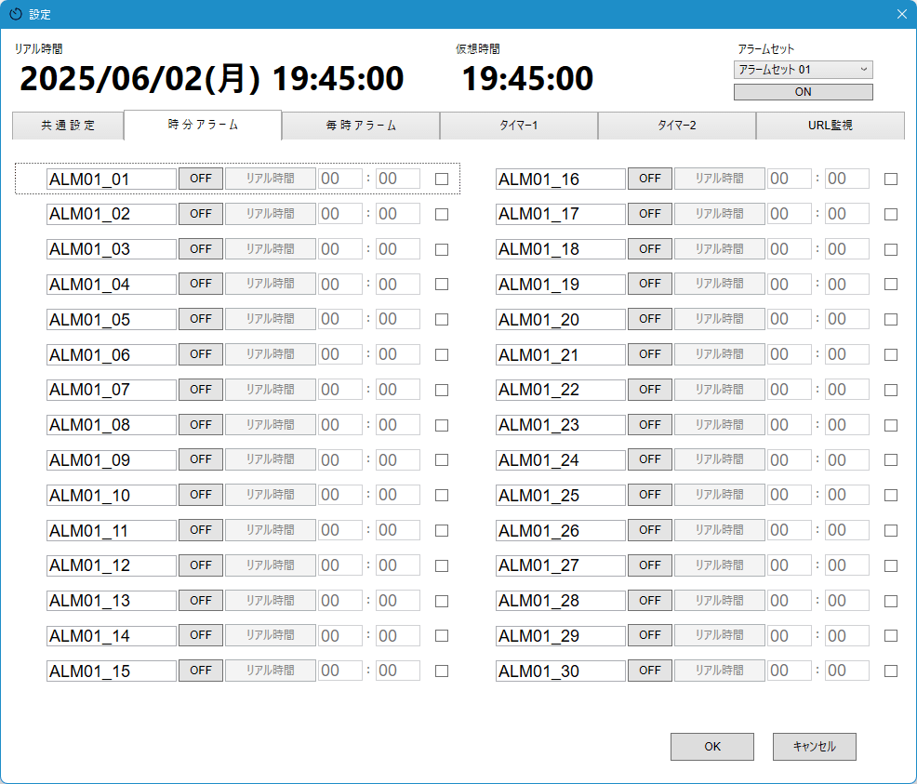Switch to the 共通設定 tab
917x784 pixels.
click(x=67, y=125)
